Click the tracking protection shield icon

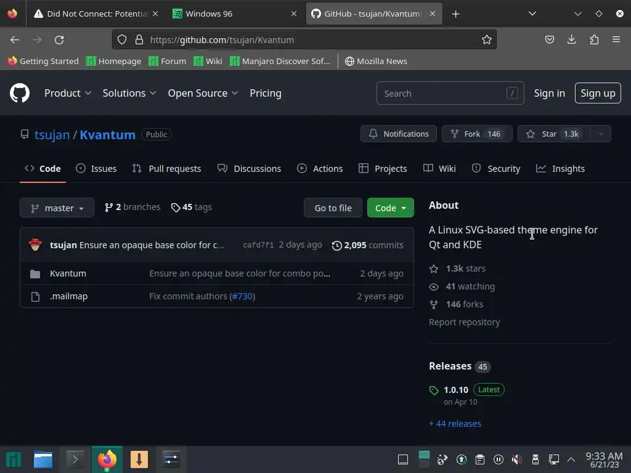pyautogui.click(x=122, y=39)
